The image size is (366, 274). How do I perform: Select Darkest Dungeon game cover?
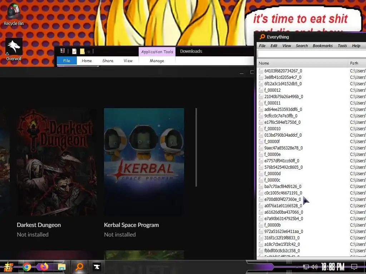(57, 162)
